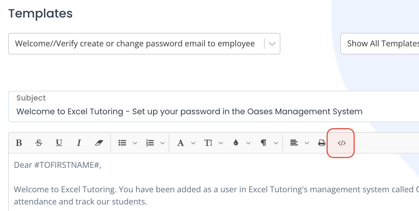Expand the alignment options dropdown arrow
Image resolution: width=419 pixels, height=211 pixels.
[x=307, y=143]
